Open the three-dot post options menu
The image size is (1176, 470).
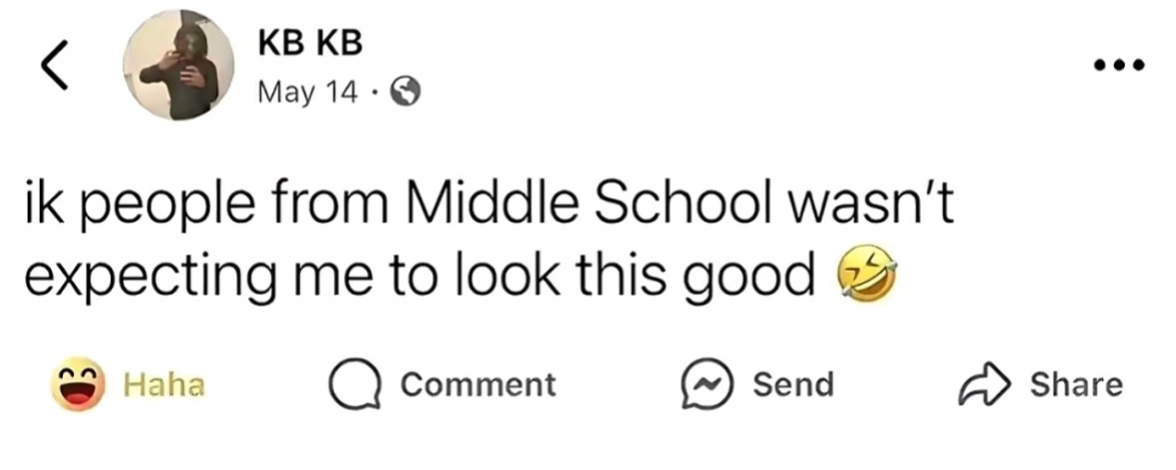point(1119,66)
